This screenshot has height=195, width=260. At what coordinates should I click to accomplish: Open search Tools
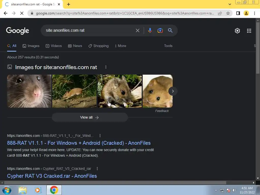pos(168,46)
